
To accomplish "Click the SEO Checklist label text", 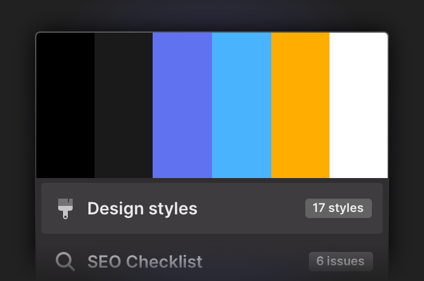I will 145,262.
